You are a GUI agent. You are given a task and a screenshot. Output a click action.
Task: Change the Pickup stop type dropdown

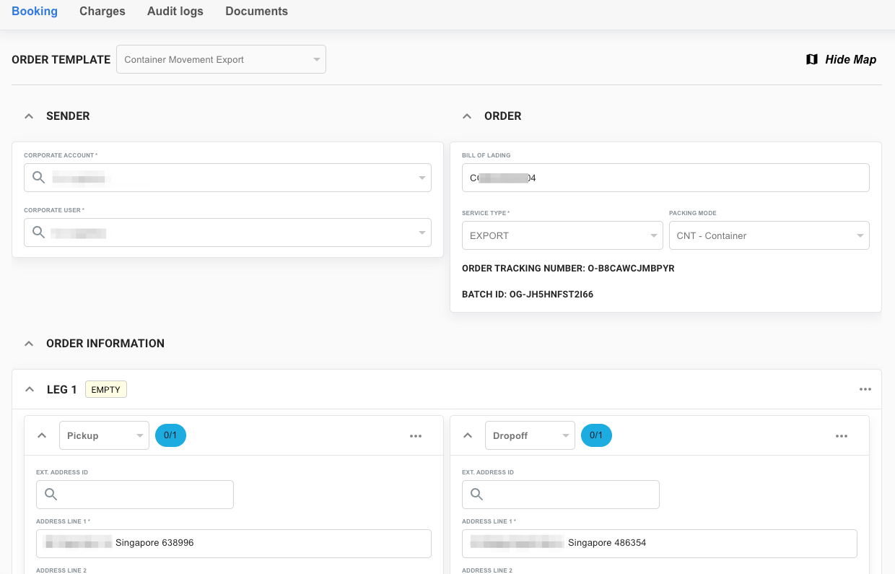click(x=104, y=435)
